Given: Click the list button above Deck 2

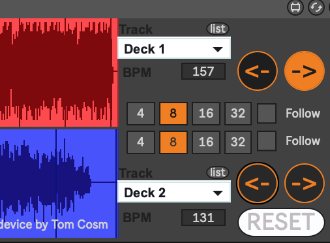Looking at the screenshot, I should pyautogui.click(x=218, y=172).
